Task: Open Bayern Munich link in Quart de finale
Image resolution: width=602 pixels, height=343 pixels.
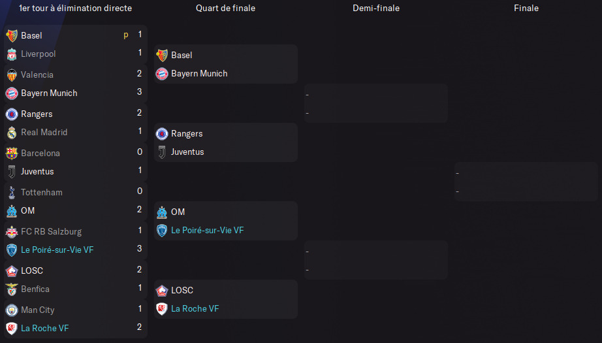Action: [x=199, y=73]
